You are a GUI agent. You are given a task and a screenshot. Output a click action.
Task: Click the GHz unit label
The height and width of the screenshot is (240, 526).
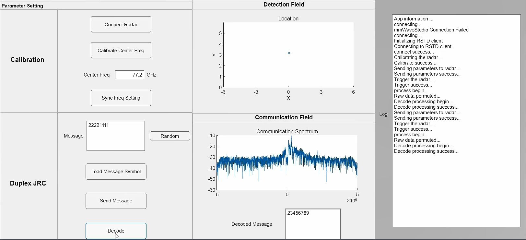pos(151,75)
